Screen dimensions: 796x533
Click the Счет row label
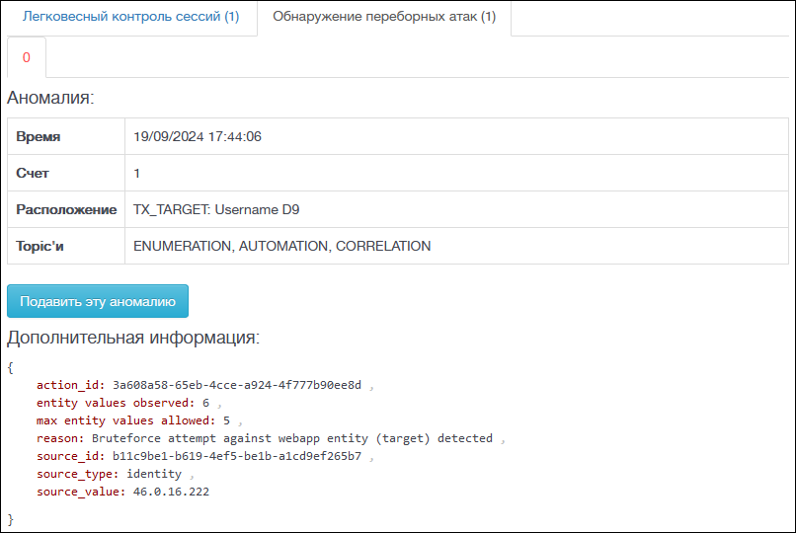click(33, 174)
